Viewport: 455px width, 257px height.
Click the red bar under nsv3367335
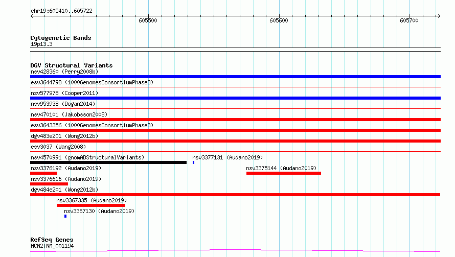(91, 205)
